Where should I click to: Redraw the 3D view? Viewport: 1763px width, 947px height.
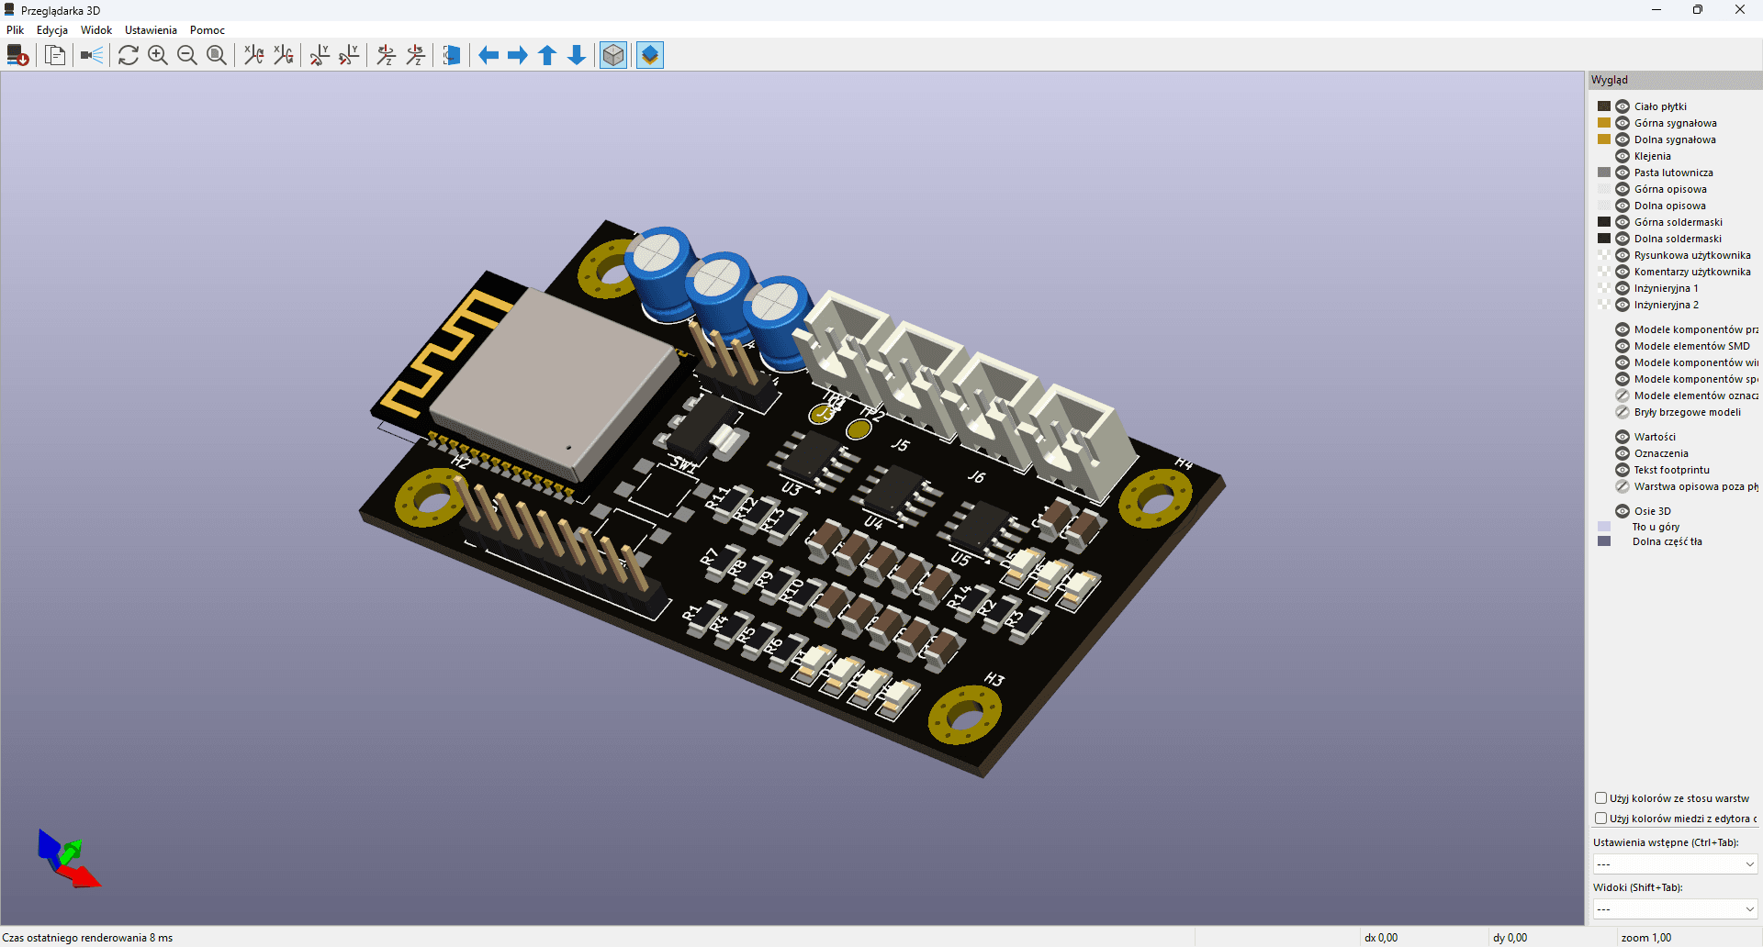coord(129,56)
